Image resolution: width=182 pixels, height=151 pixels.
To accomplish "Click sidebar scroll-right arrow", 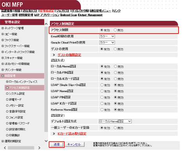I will pos(39,148).
